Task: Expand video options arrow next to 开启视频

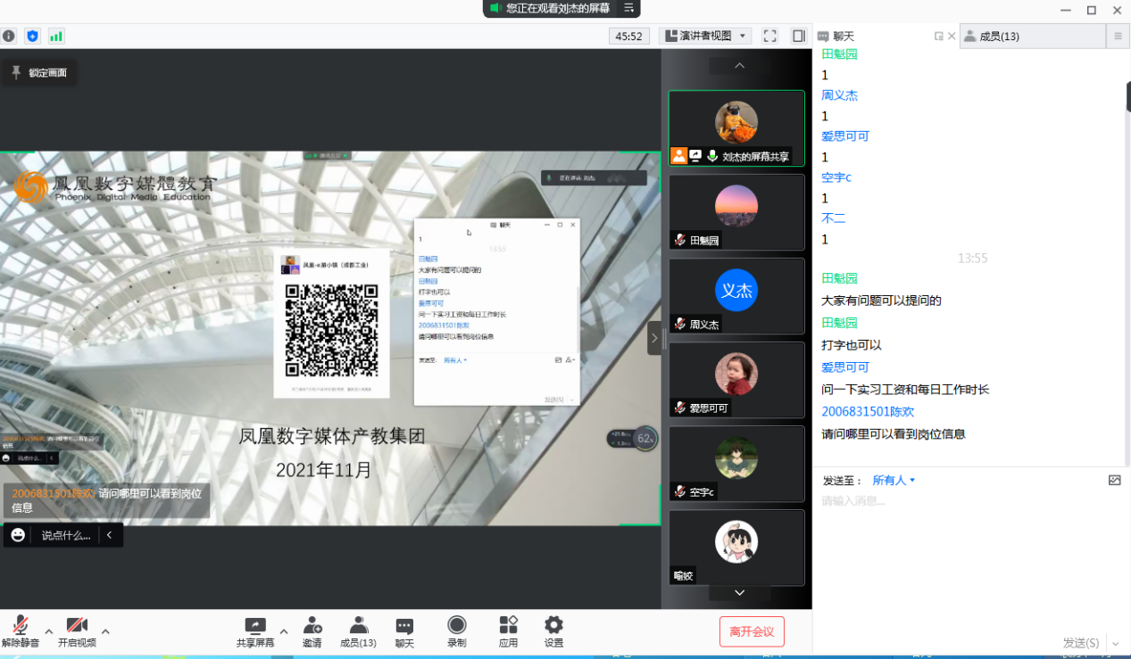Action: pos(105,631)
